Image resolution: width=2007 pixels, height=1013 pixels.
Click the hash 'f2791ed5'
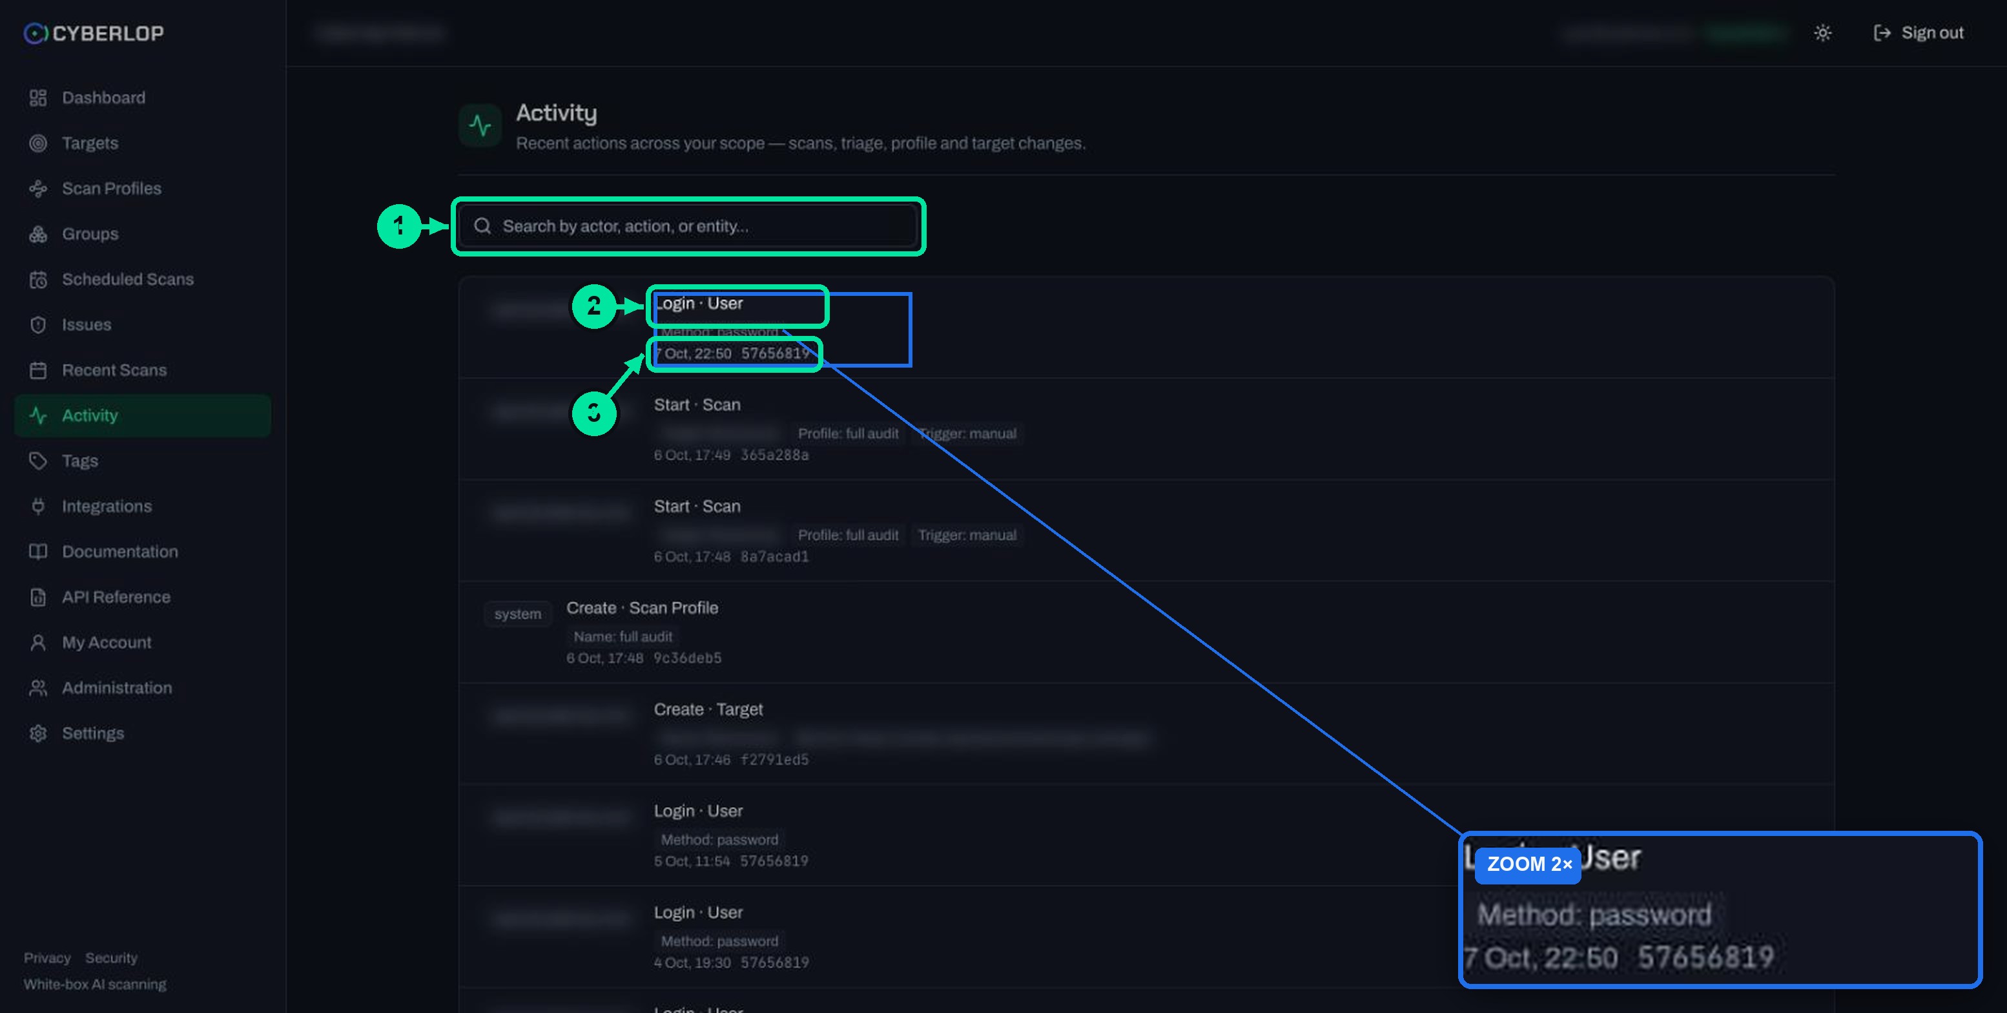[774, 760]
